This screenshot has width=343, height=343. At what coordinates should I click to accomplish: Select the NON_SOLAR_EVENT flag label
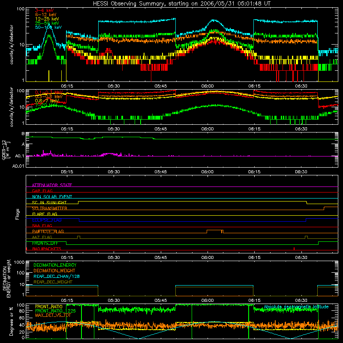point(52,197)
